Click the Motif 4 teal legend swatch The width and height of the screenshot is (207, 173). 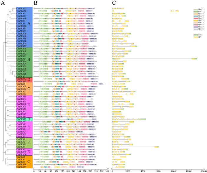pos(196,16)
